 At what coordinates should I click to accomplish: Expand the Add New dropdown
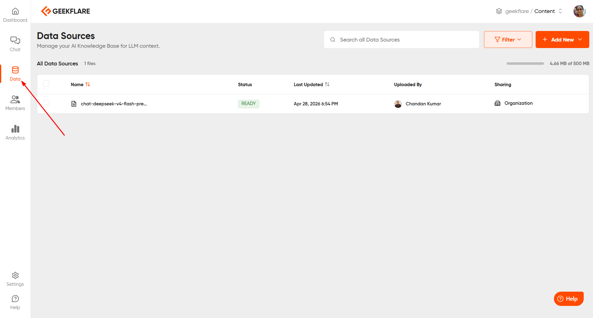pos(562,40)
